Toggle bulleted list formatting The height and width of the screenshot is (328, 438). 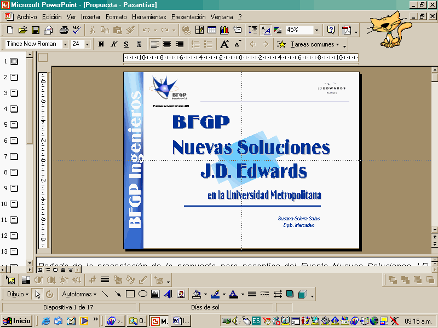[209, 44]
